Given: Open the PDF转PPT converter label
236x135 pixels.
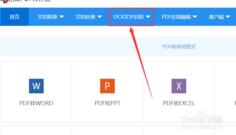Looking at the screenshot, I should [107, 103].
